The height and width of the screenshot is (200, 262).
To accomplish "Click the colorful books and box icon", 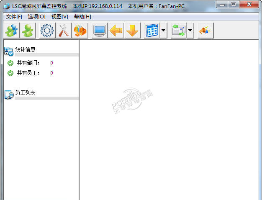I will (x=80, y=31).
